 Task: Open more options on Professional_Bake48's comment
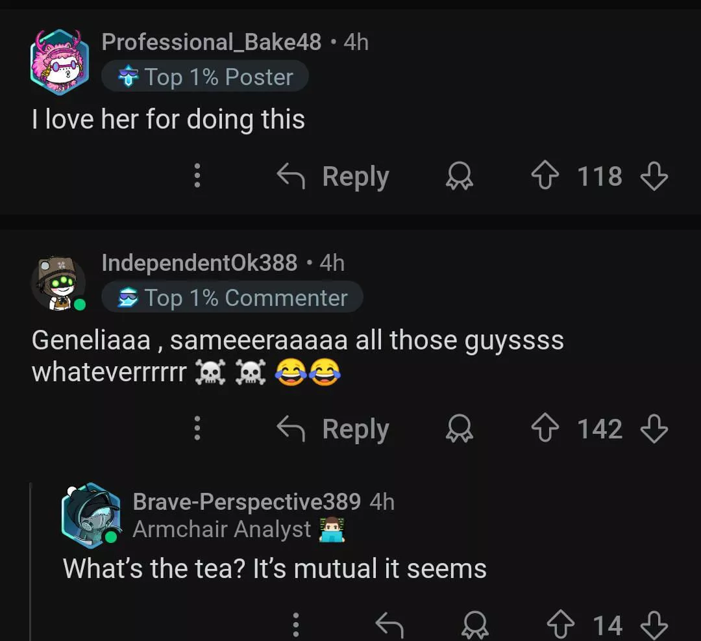tap(197, 177)
